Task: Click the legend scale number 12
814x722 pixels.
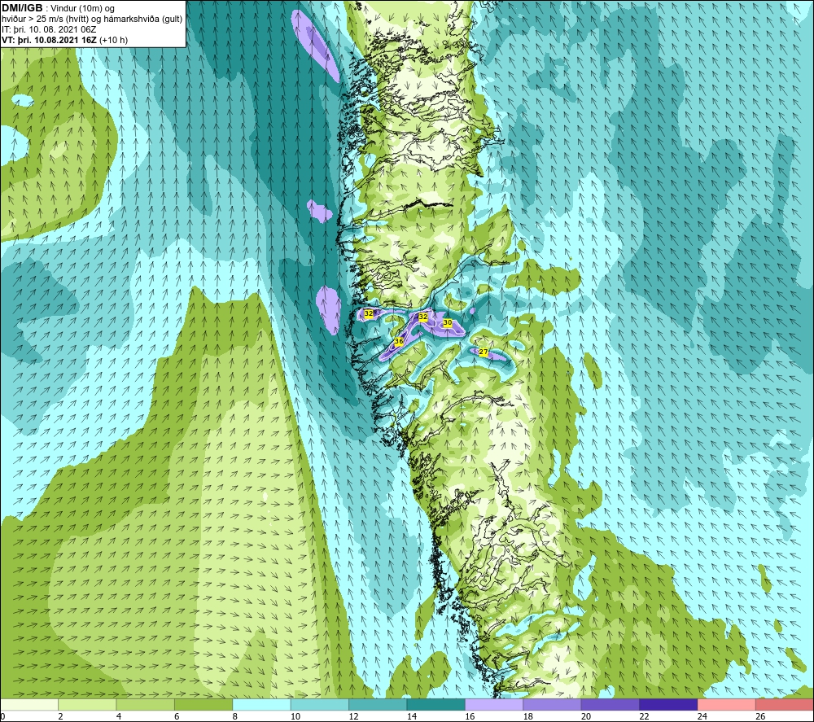Action: click(x=353, y=716)
